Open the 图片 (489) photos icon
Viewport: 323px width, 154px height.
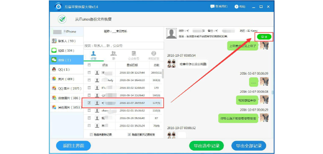(x=54, y=79)
